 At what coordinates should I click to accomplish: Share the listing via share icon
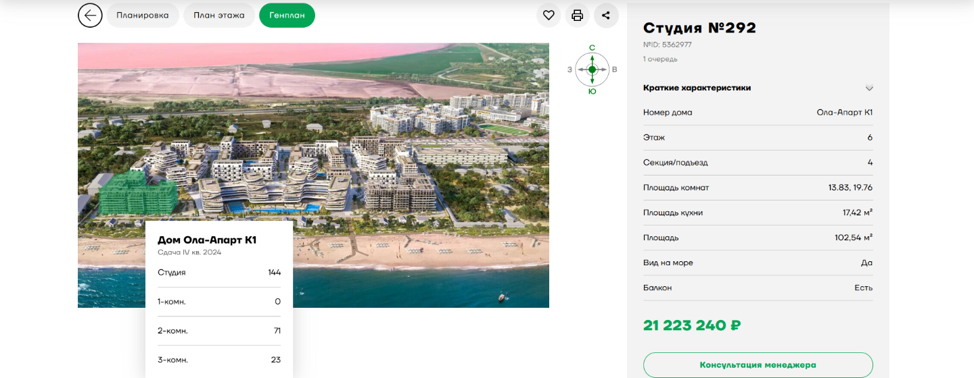click(606, 15)
